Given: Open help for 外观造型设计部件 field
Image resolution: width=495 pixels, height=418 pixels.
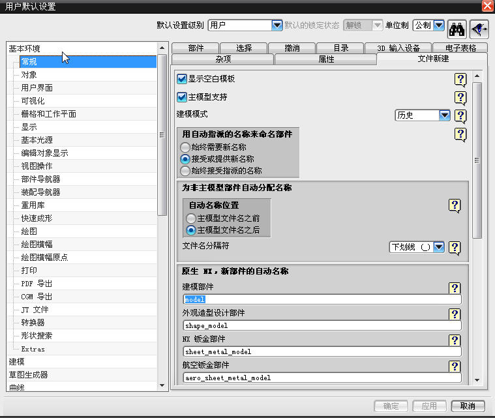Looking at the screenshot, I should point(455,314).
